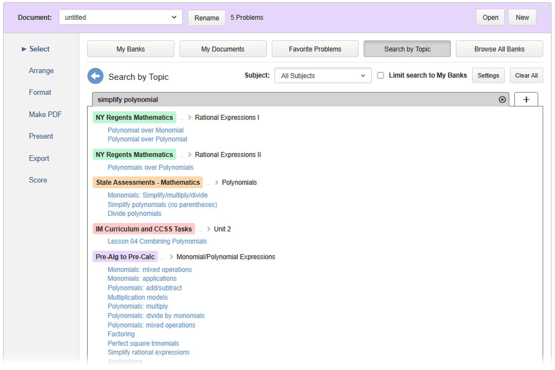Click the chevron after NY Regents Mathematics
555x370 pixels.
click(189, 117)
